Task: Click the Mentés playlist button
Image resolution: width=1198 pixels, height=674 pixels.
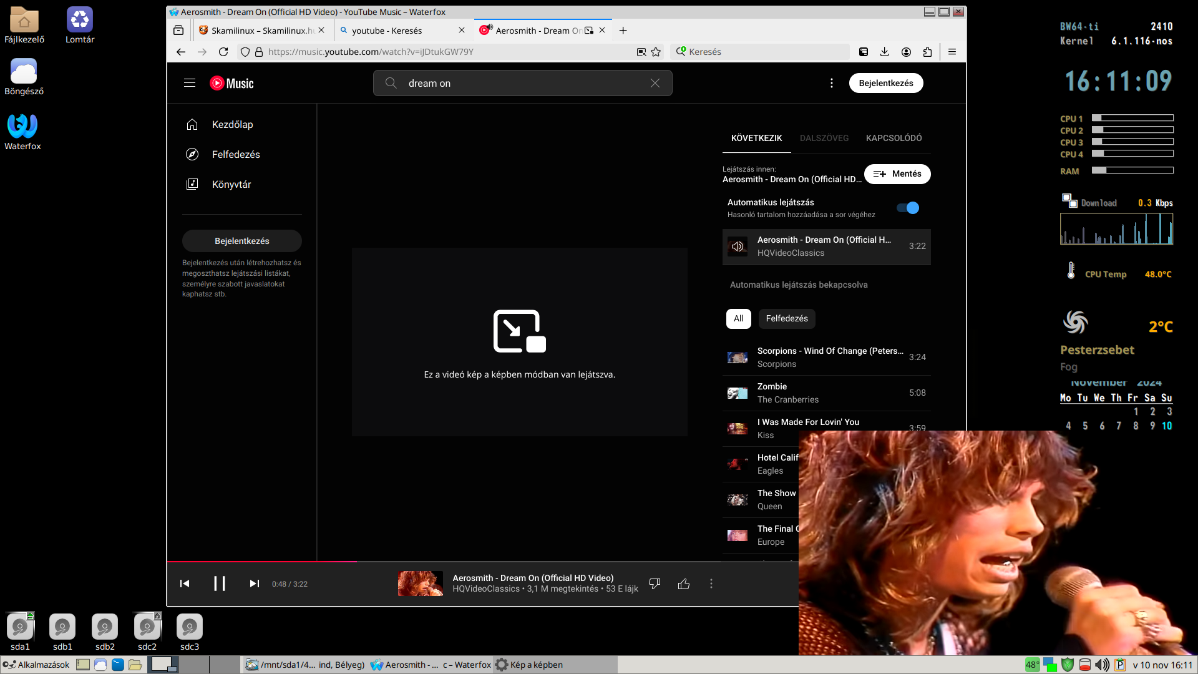Action: click(897, 174)
